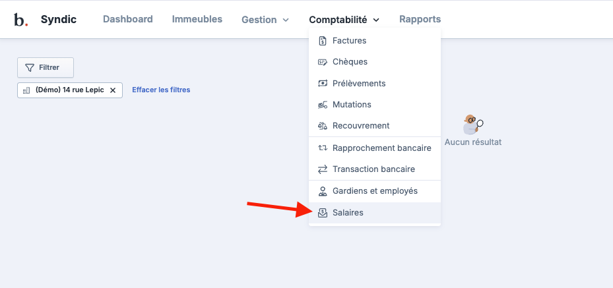Click the Gardiens et employés person icon

[x=323, y=191]
